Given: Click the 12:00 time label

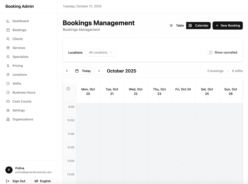Looking at the screenshot, I should coord(71,147).
